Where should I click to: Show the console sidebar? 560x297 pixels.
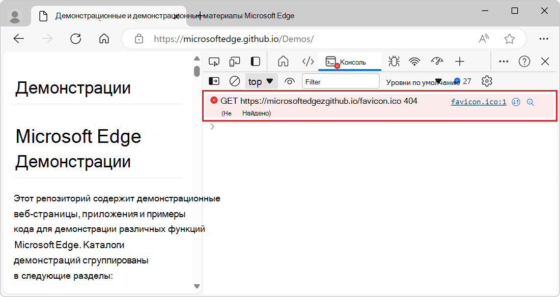pyautogui.click(x=214, y=81)
